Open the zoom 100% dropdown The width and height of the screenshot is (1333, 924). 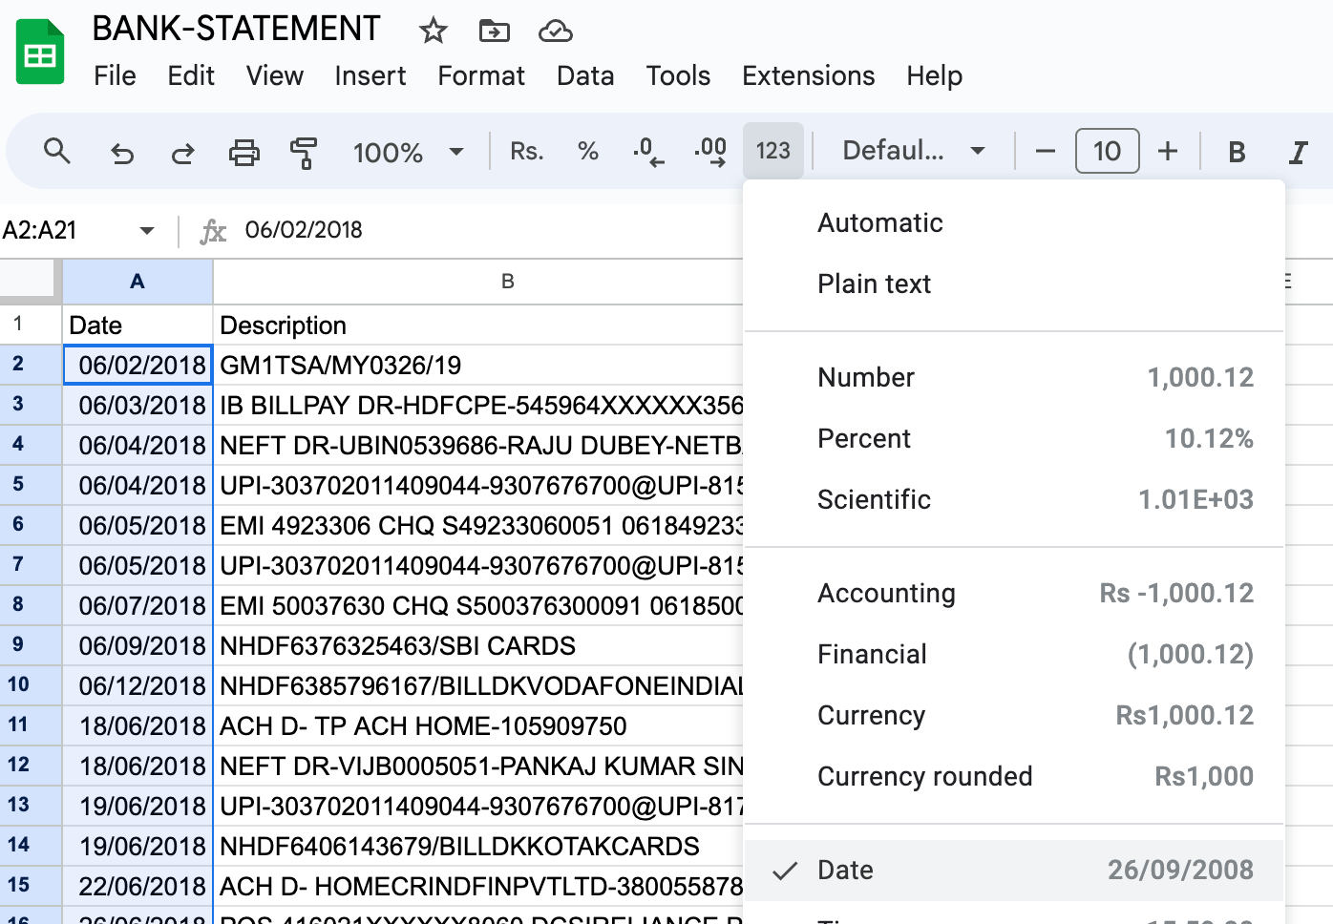[x=408, y=152]
